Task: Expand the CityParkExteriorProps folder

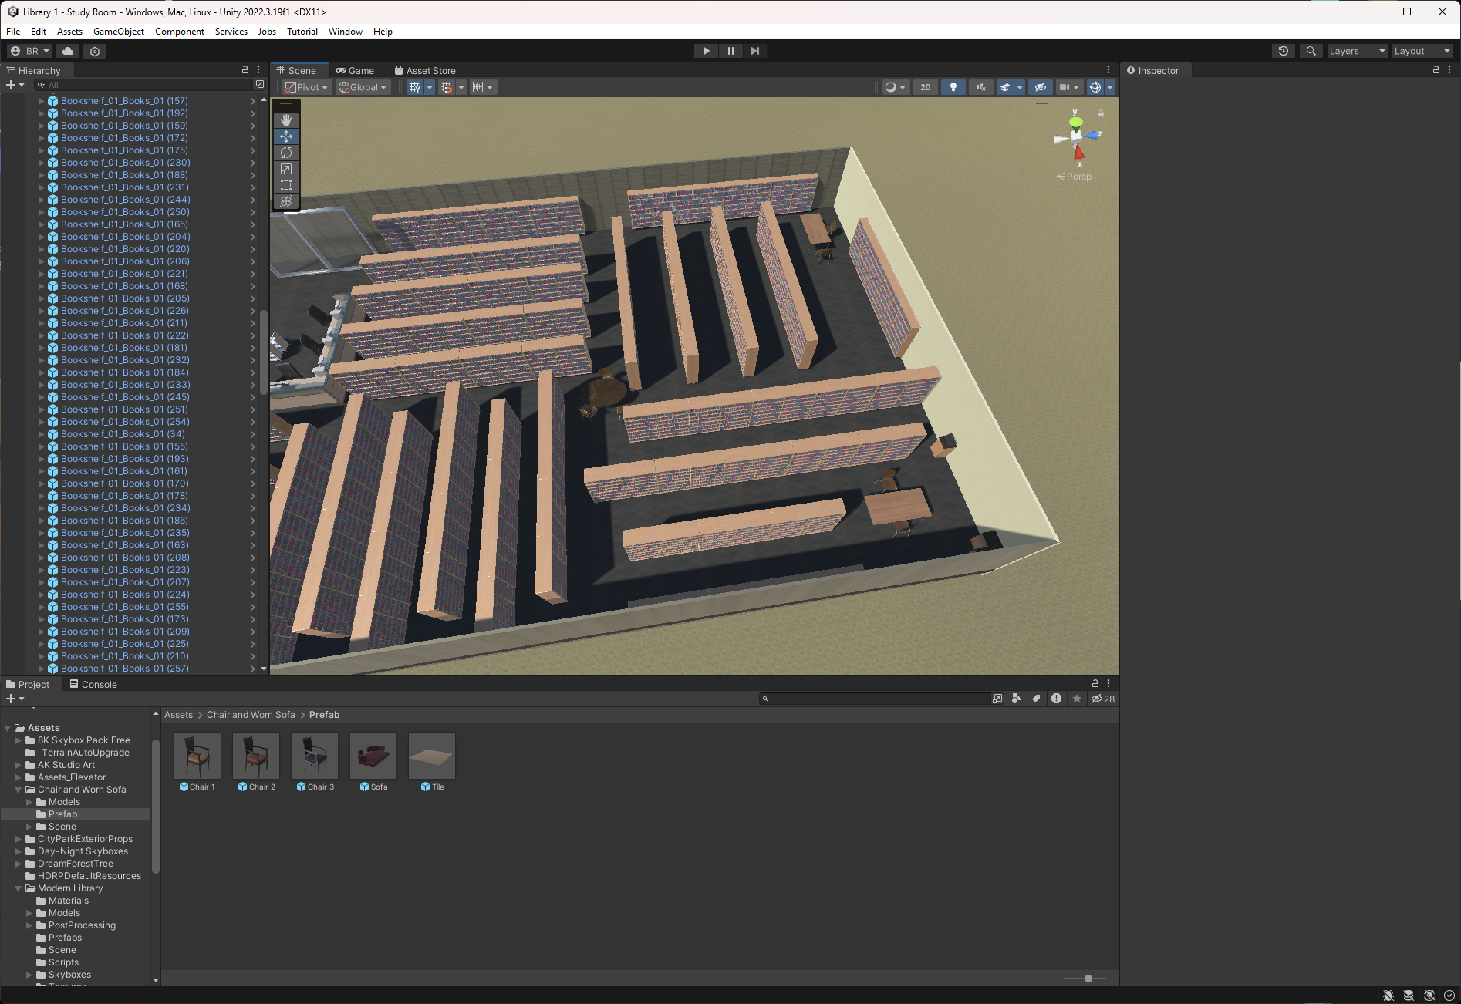Action: pyautogui.click(x=19, y=839)
